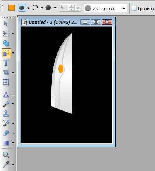Open the spline path tool dropdown arrow
Image resolution: width=155 pixels, height=171 pixels.
point(42,8)
